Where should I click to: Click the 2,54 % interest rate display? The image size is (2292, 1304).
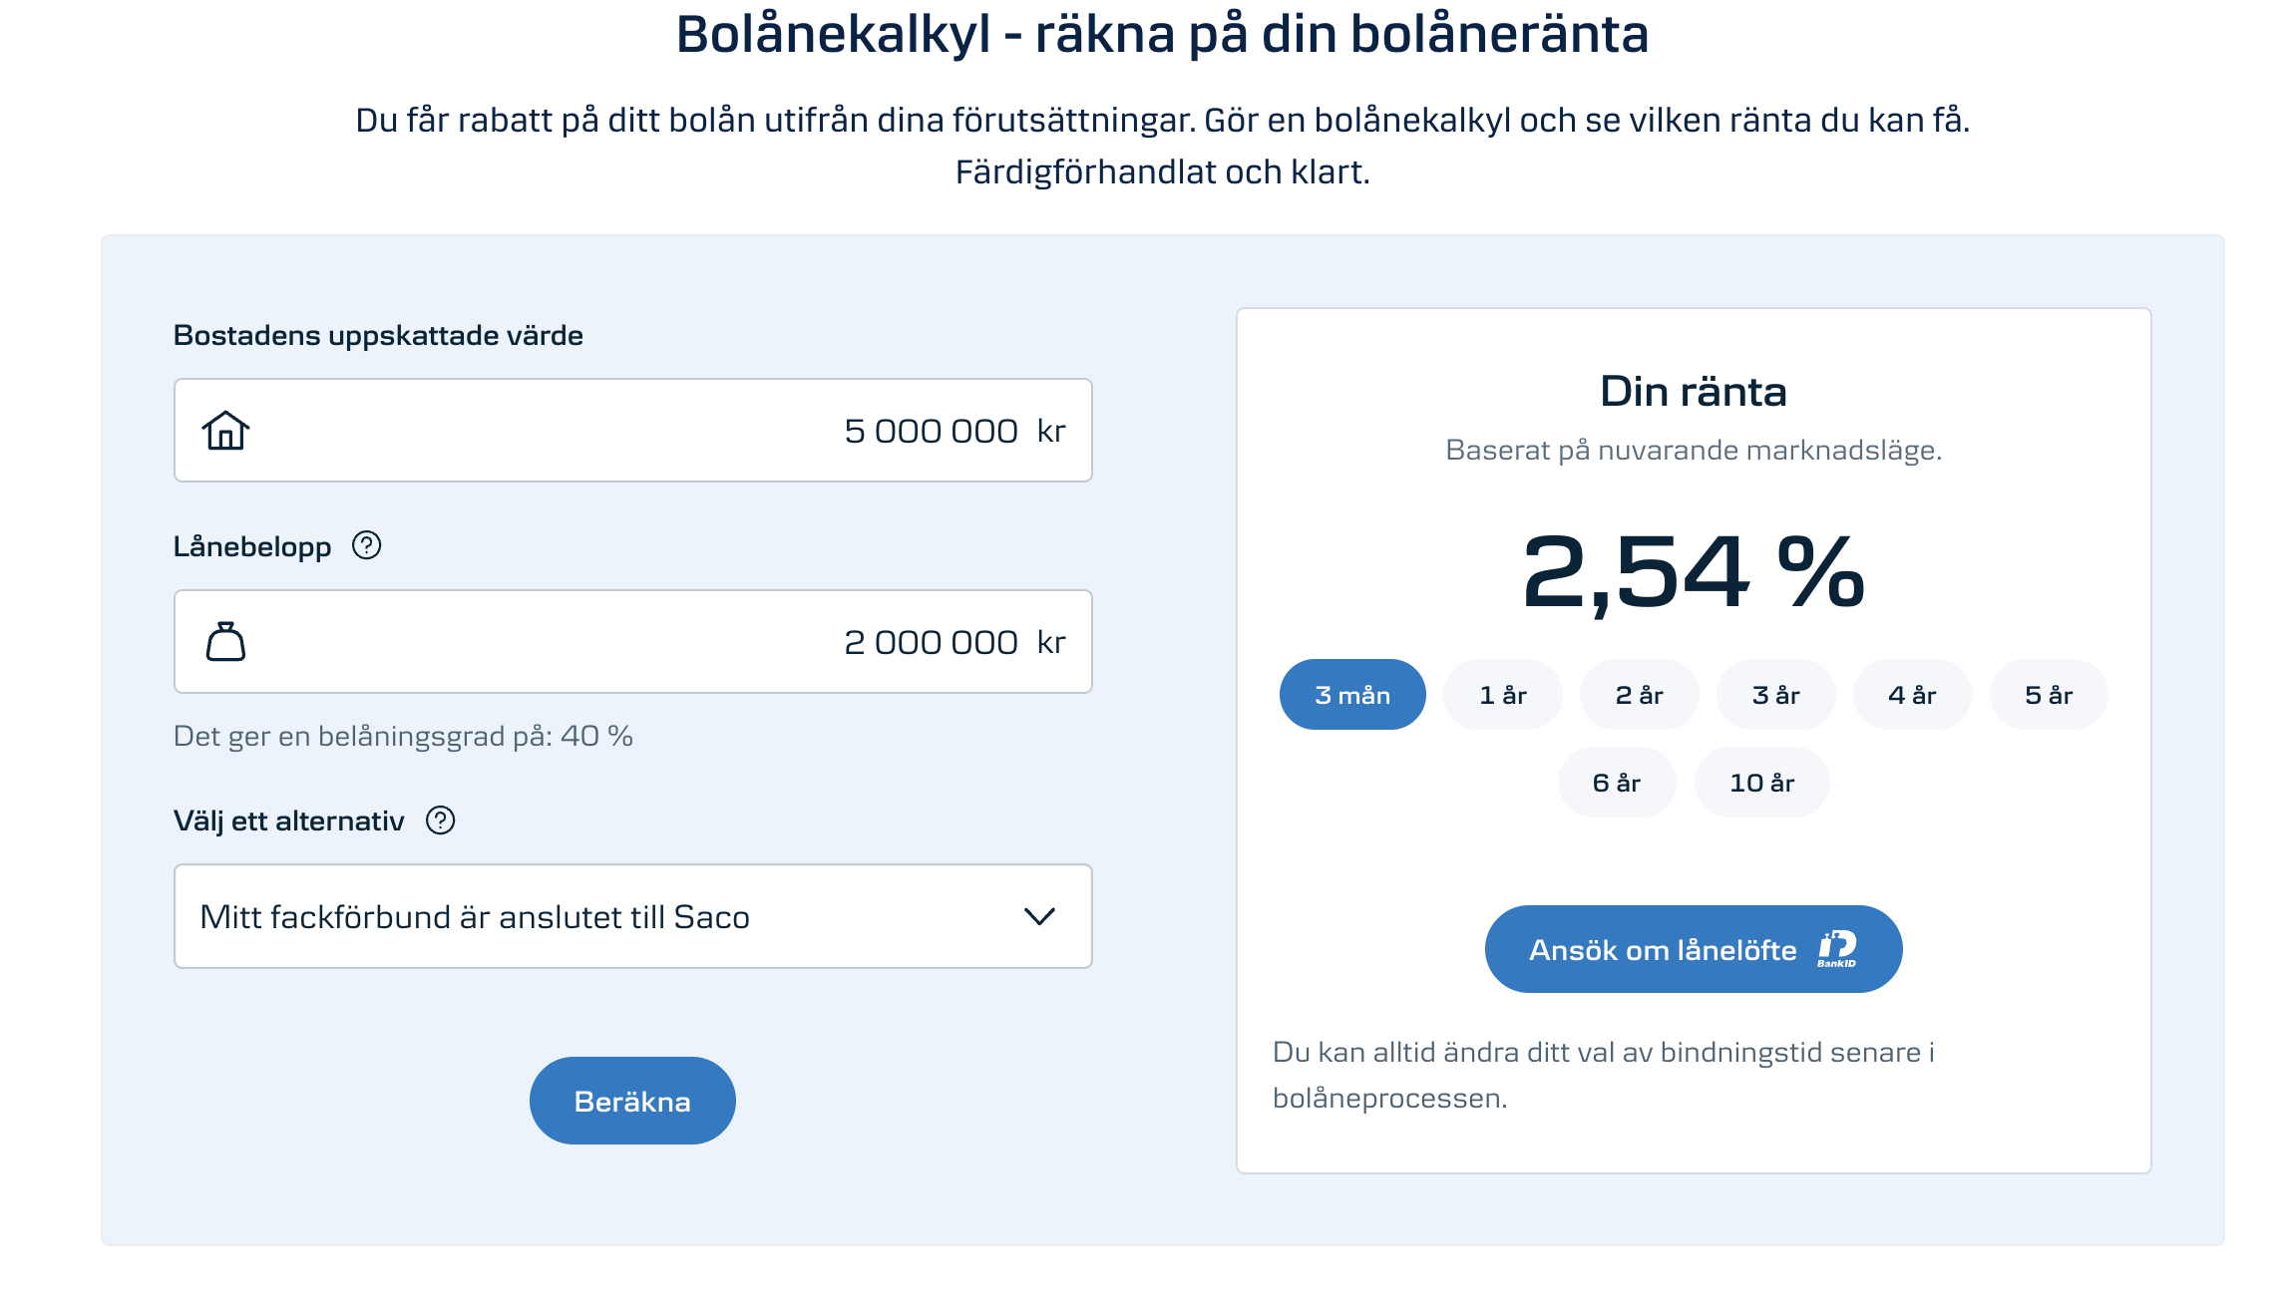click(x=1693, y=572)
